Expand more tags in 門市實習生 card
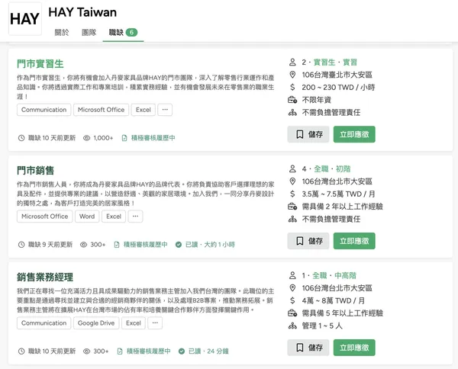 point(165,110)
